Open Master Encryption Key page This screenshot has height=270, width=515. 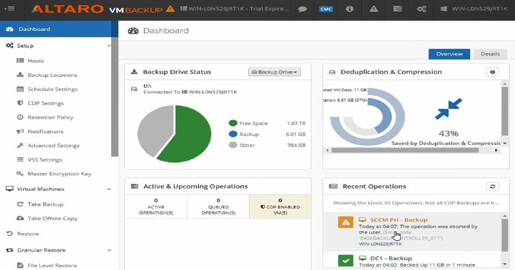pyautogui.click(x=60, y=174)
